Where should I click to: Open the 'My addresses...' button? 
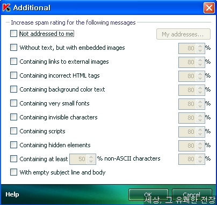click(x=183, y=34)
